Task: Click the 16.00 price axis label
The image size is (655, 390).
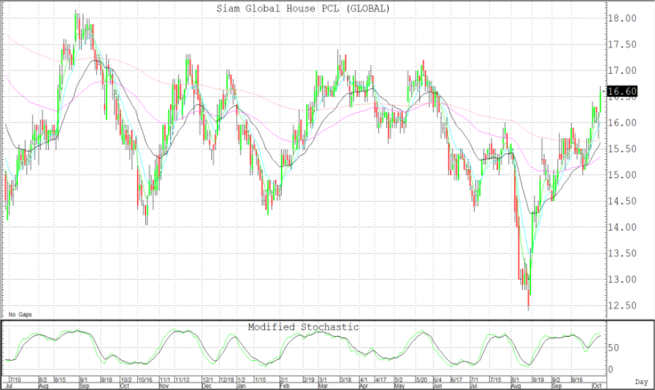Action: pyautogui.click(x=622, y=123)
